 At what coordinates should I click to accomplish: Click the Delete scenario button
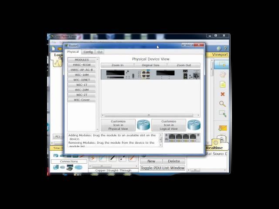click(x=174, y=161)
